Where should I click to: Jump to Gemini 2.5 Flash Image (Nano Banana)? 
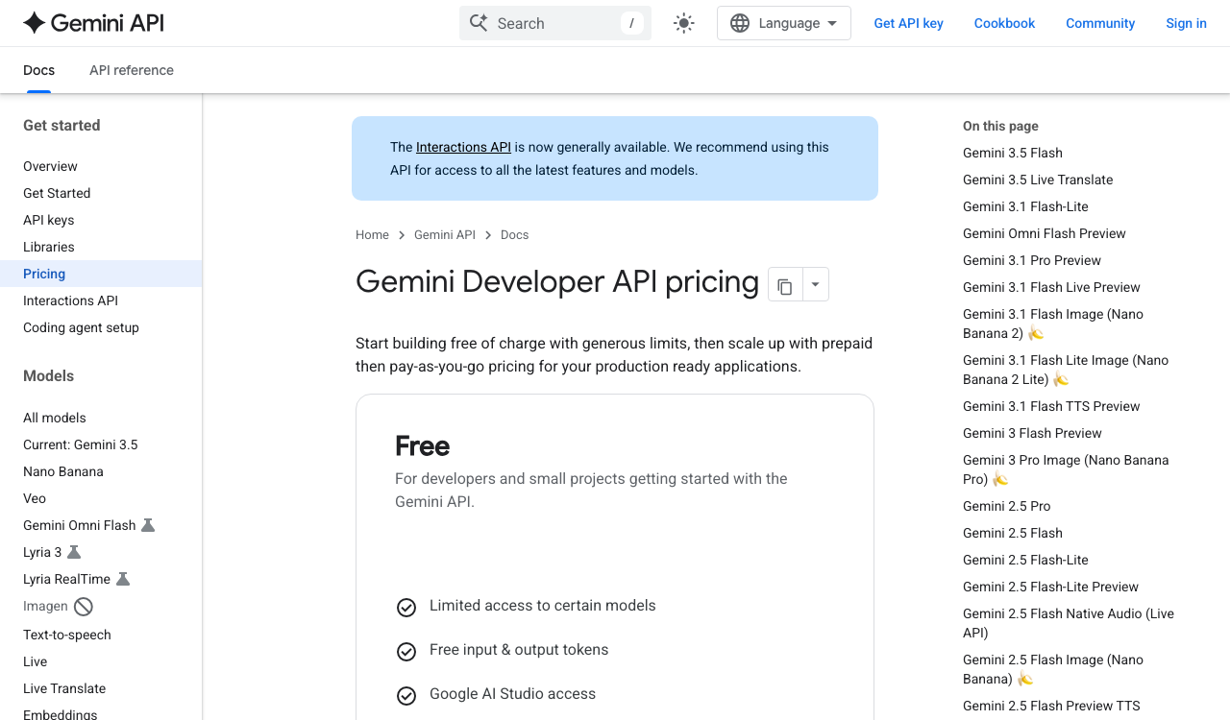tap(1053, 669)
